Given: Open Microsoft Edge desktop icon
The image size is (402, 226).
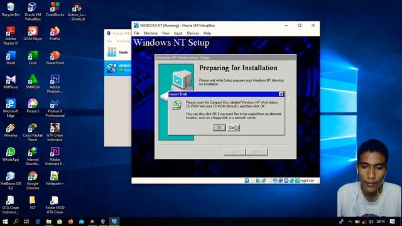Looking at the screenshot, I should pyautogui.click(x=11, y=108).
